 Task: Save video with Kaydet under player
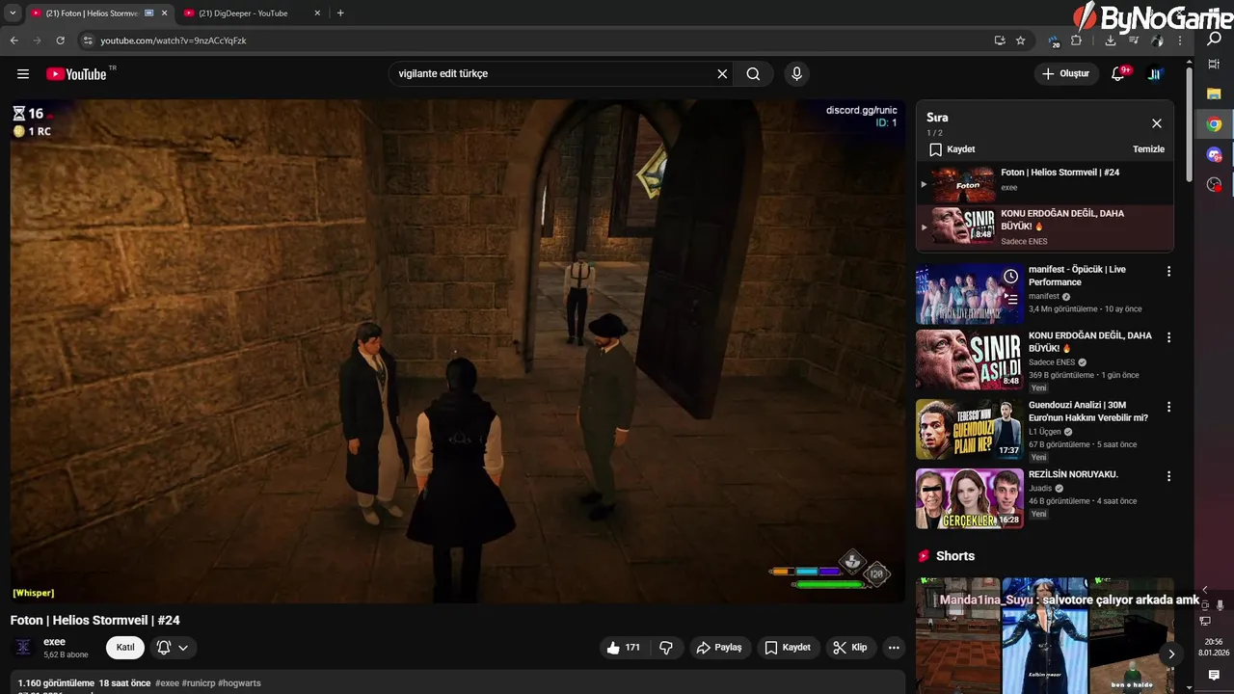tap(788, 648)
